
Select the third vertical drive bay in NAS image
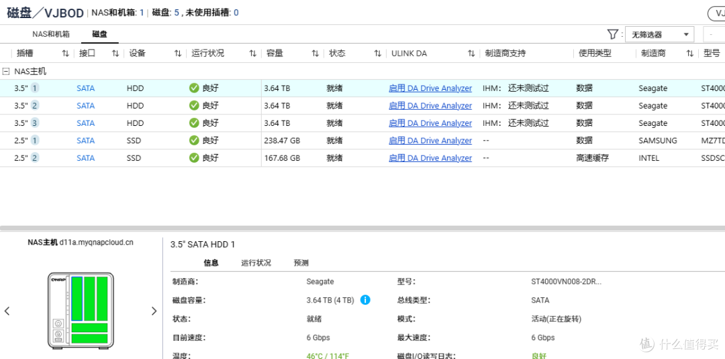102,299
